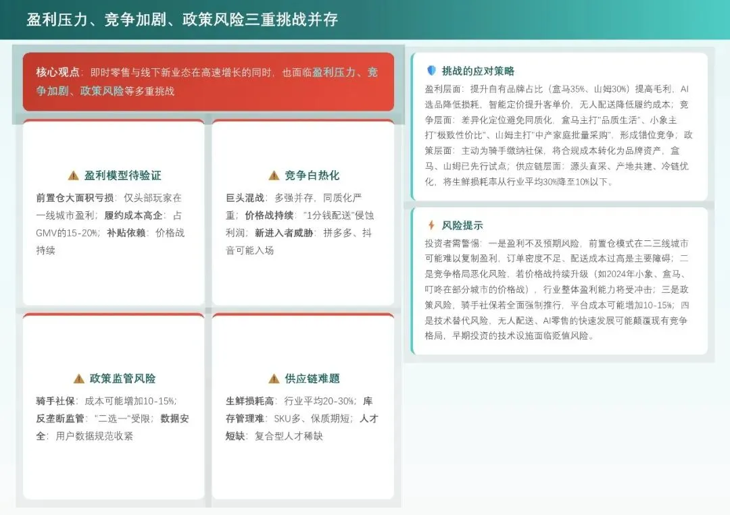This screenshot has width=730, height=515.
Task: Click the lightning icon beside 风险提示
Action: (431, 225)
